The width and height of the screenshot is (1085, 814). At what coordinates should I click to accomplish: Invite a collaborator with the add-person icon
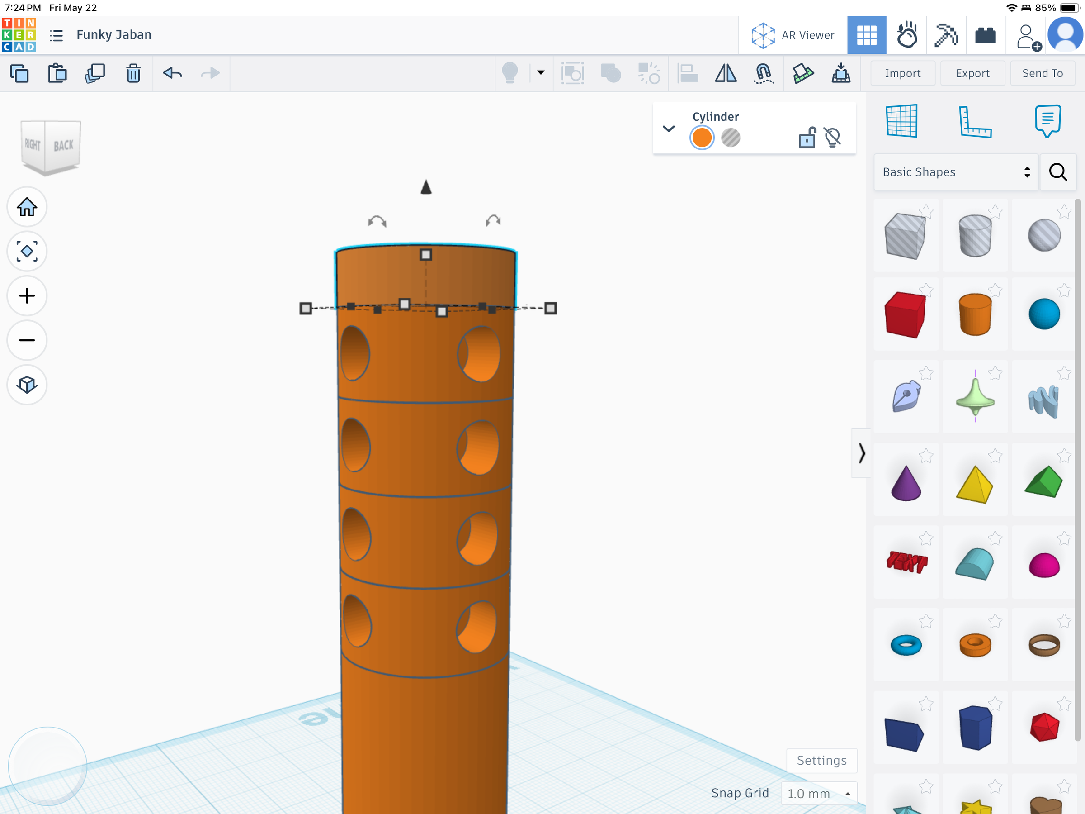click(1028, 37)
